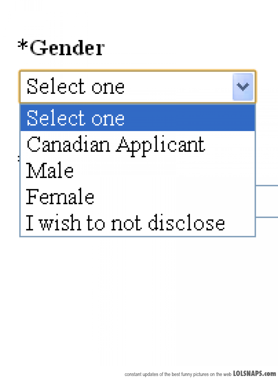The height and width of the screenshot is (381, 278).
Task: Click empty space right of "Female" option
Action: (173, 197)
